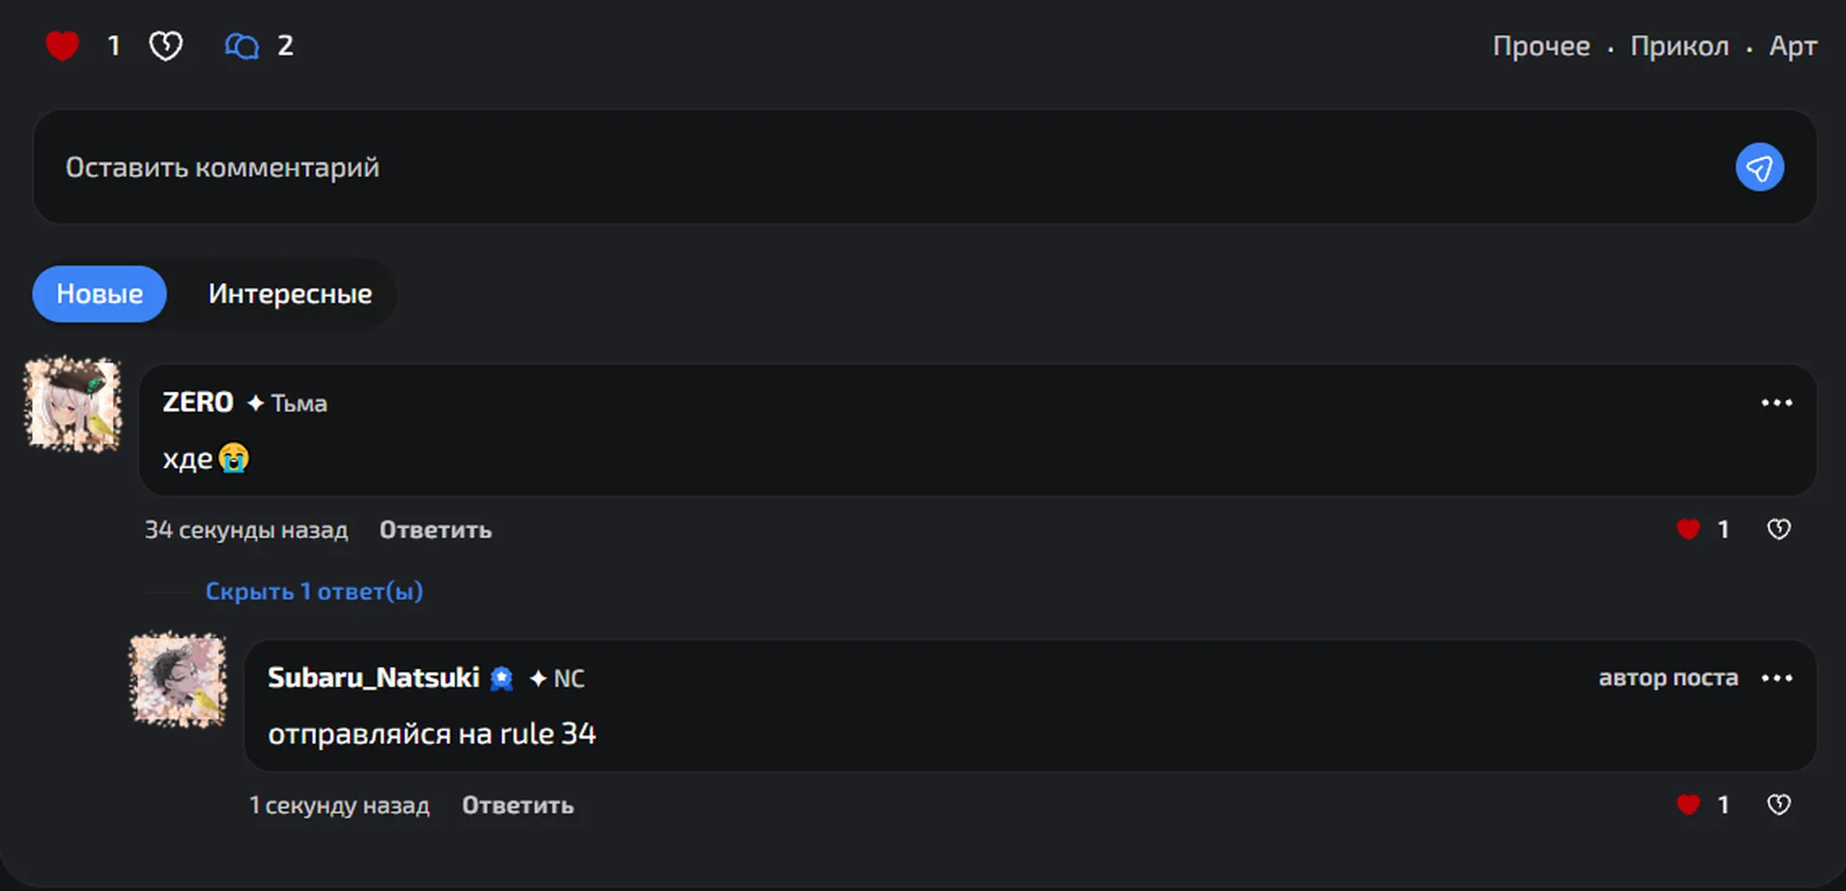Viewport: 1846px width, 891px height.
Task: Reply to Subaru_Natsuki's comment via 'Ответить'
Action: (x=518, y=805)
